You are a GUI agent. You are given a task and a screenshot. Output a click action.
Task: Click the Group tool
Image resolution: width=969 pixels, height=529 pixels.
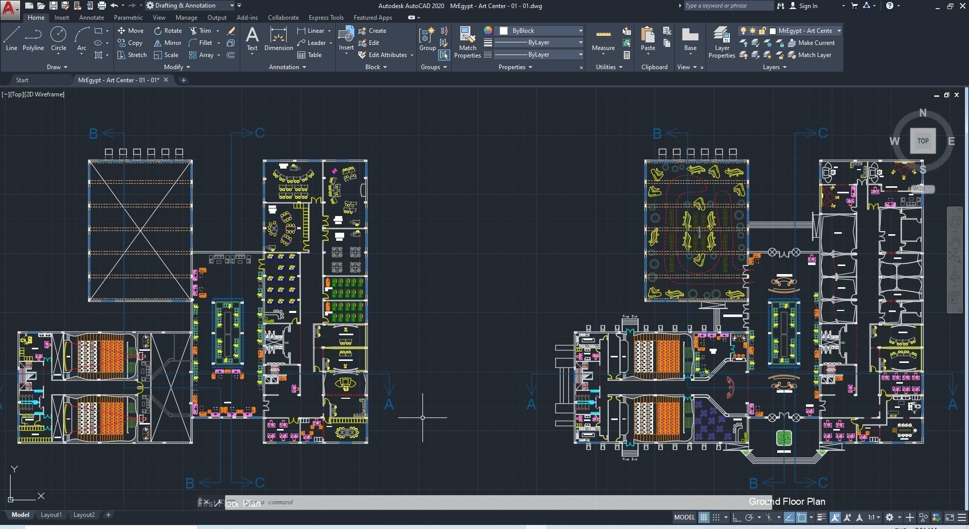point(427,39)
